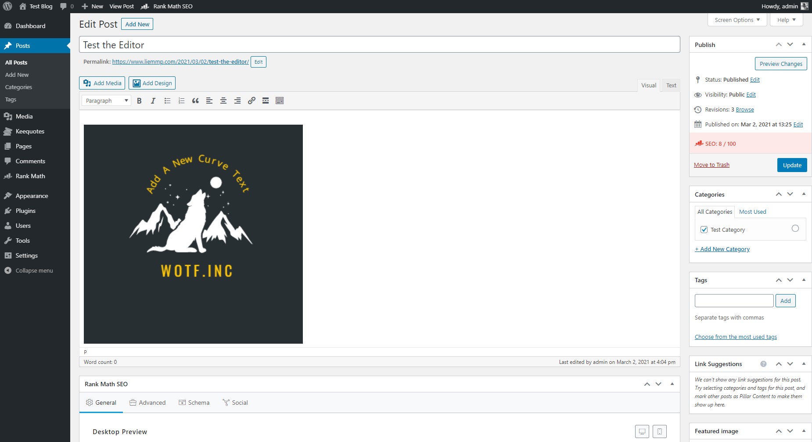Open the Advanced tab in Rank Math

147,402
